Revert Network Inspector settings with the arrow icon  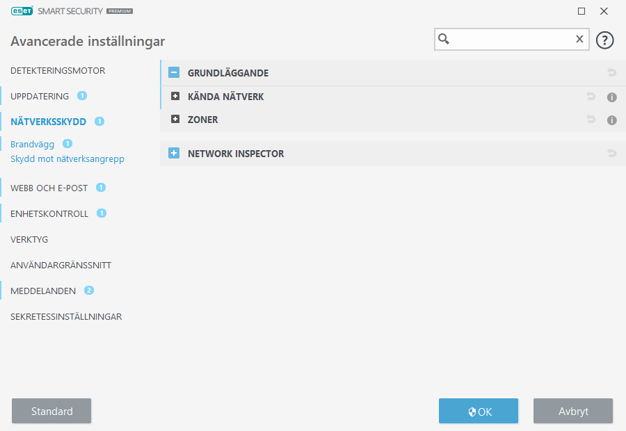[612, 154]
